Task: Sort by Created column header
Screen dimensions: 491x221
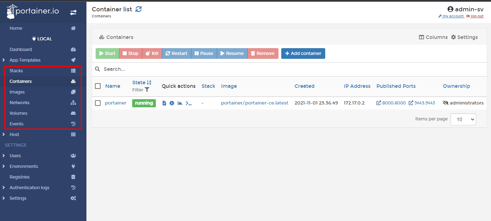Action: pyautogui.click(x=305, y=86)
